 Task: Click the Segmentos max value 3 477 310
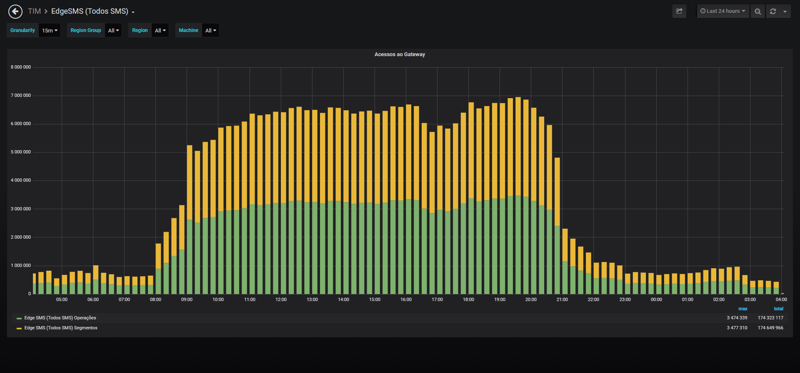tap(737, 328)
